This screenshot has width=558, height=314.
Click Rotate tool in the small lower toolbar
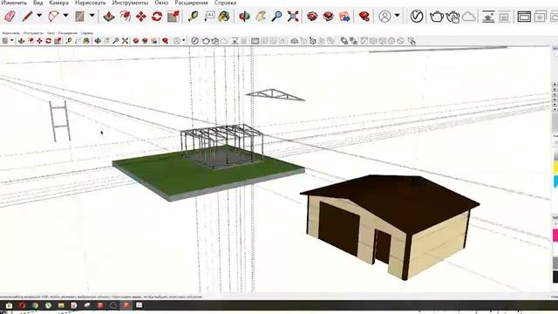49,41
